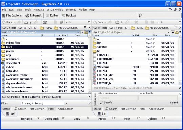Screen dimensions: 183x130
Task: Open the File menu
Action: (x=4, y=10)
